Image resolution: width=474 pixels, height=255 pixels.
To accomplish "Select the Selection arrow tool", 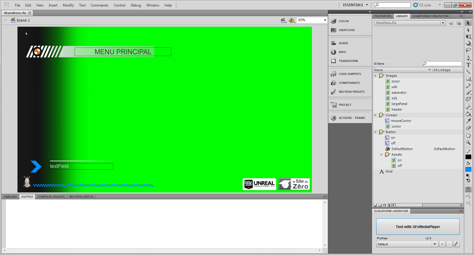I will (x=468, y=23).
